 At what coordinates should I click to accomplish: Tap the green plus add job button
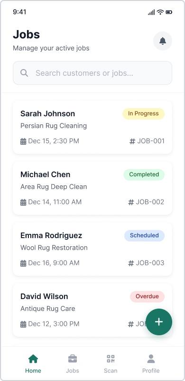point(159,322)
